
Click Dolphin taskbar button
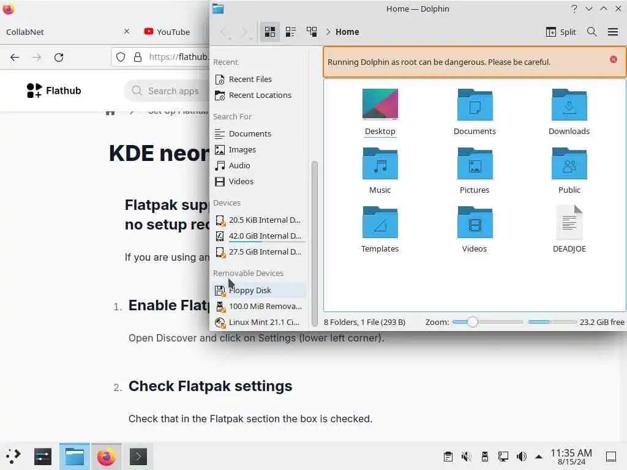tap(74, 457)
